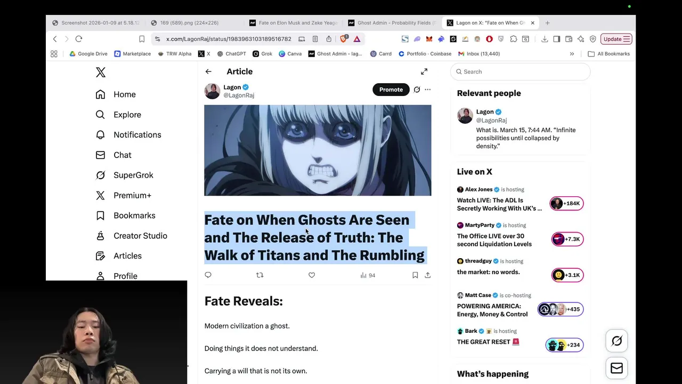The width and height of the screenshot is (682, 384).
Task: Open the All Bookmarks folder
Action: click(608, 54)
